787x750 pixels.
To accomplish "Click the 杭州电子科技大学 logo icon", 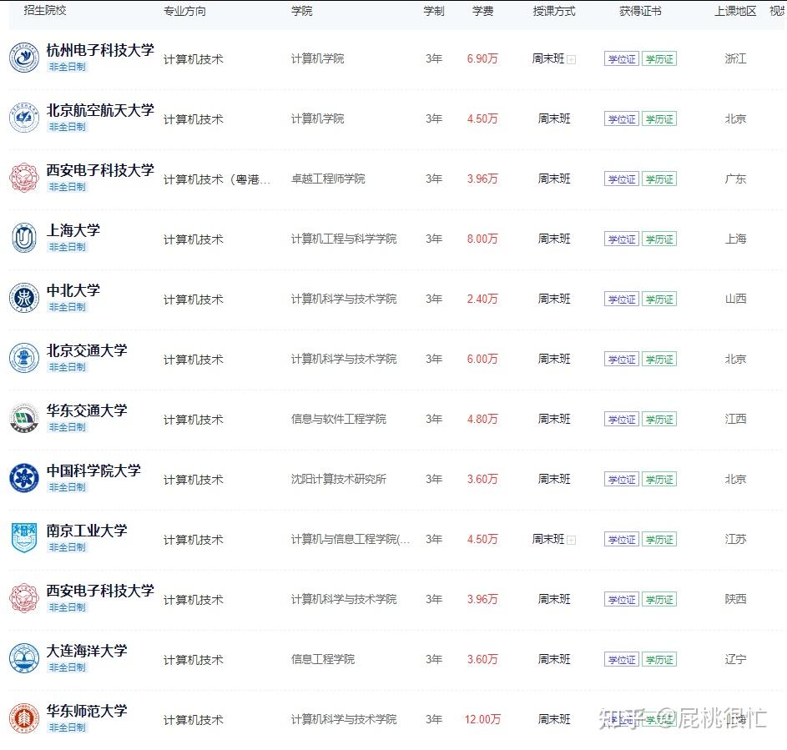I will (x=24, y=58).
